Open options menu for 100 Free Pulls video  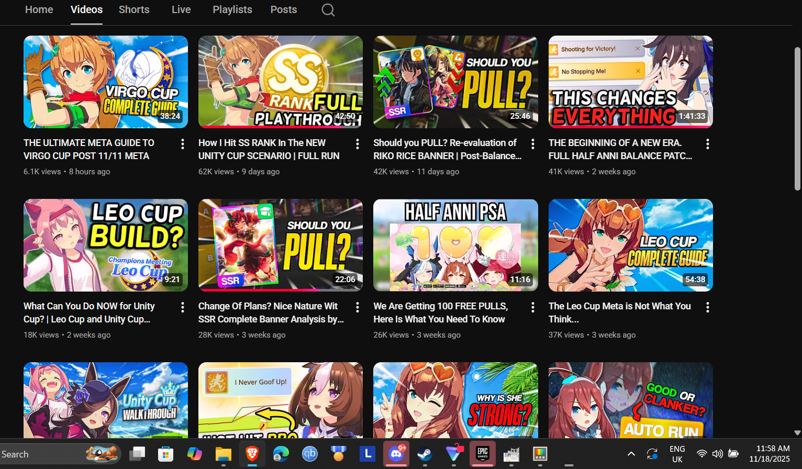coord(533,307)
